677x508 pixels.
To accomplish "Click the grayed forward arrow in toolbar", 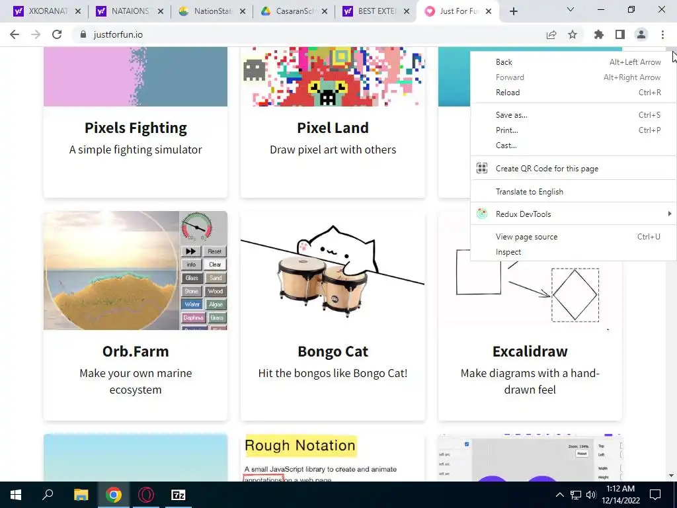I will pyautogui.click(x=36, y=34).
